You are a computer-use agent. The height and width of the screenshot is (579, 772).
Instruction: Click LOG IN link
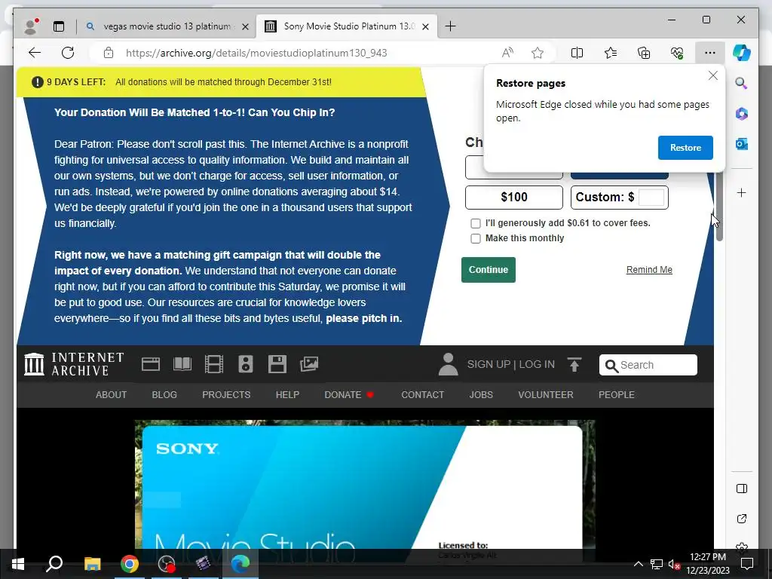(537, 364)
